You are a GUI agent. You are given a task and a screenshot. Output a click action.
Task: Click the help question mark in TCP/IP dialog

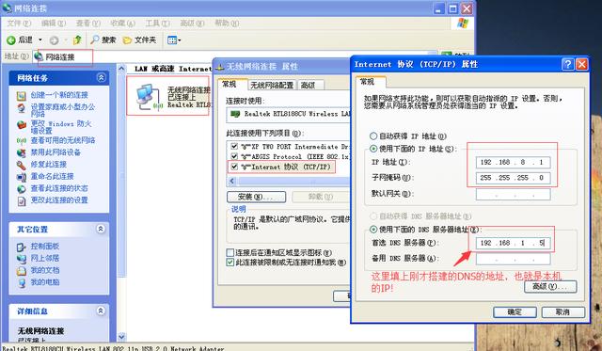(x=567, y=64)
